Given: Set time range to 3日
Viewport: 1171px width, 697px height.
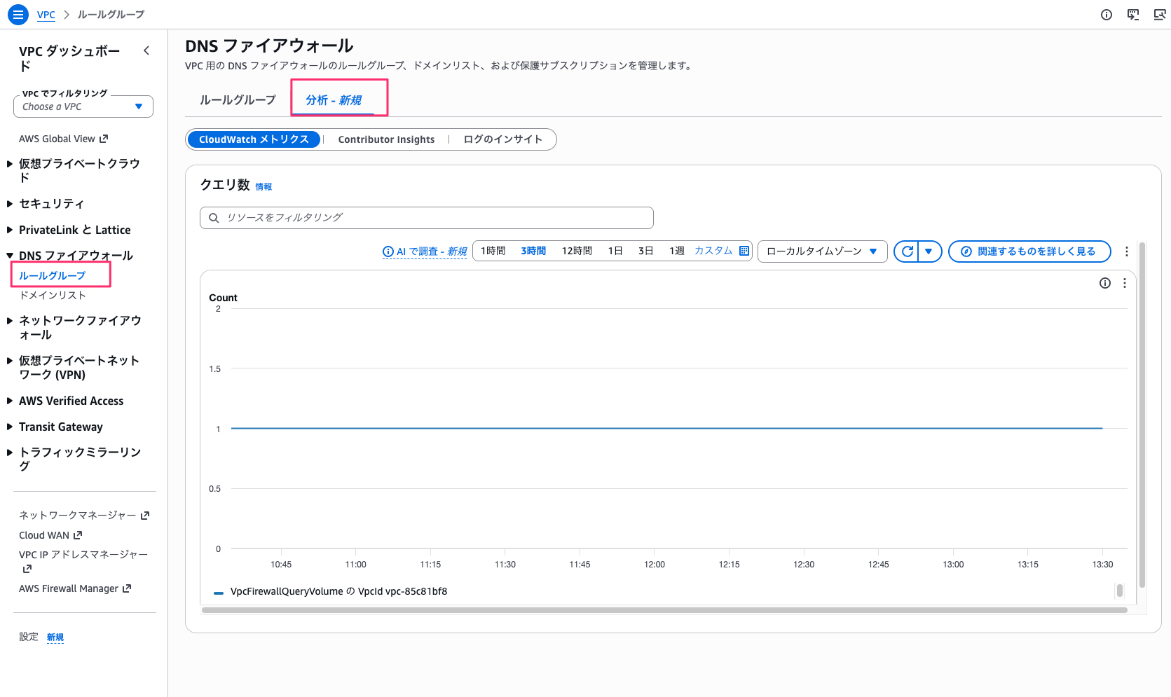Looking at the screenshot, I should click(645, 251).
